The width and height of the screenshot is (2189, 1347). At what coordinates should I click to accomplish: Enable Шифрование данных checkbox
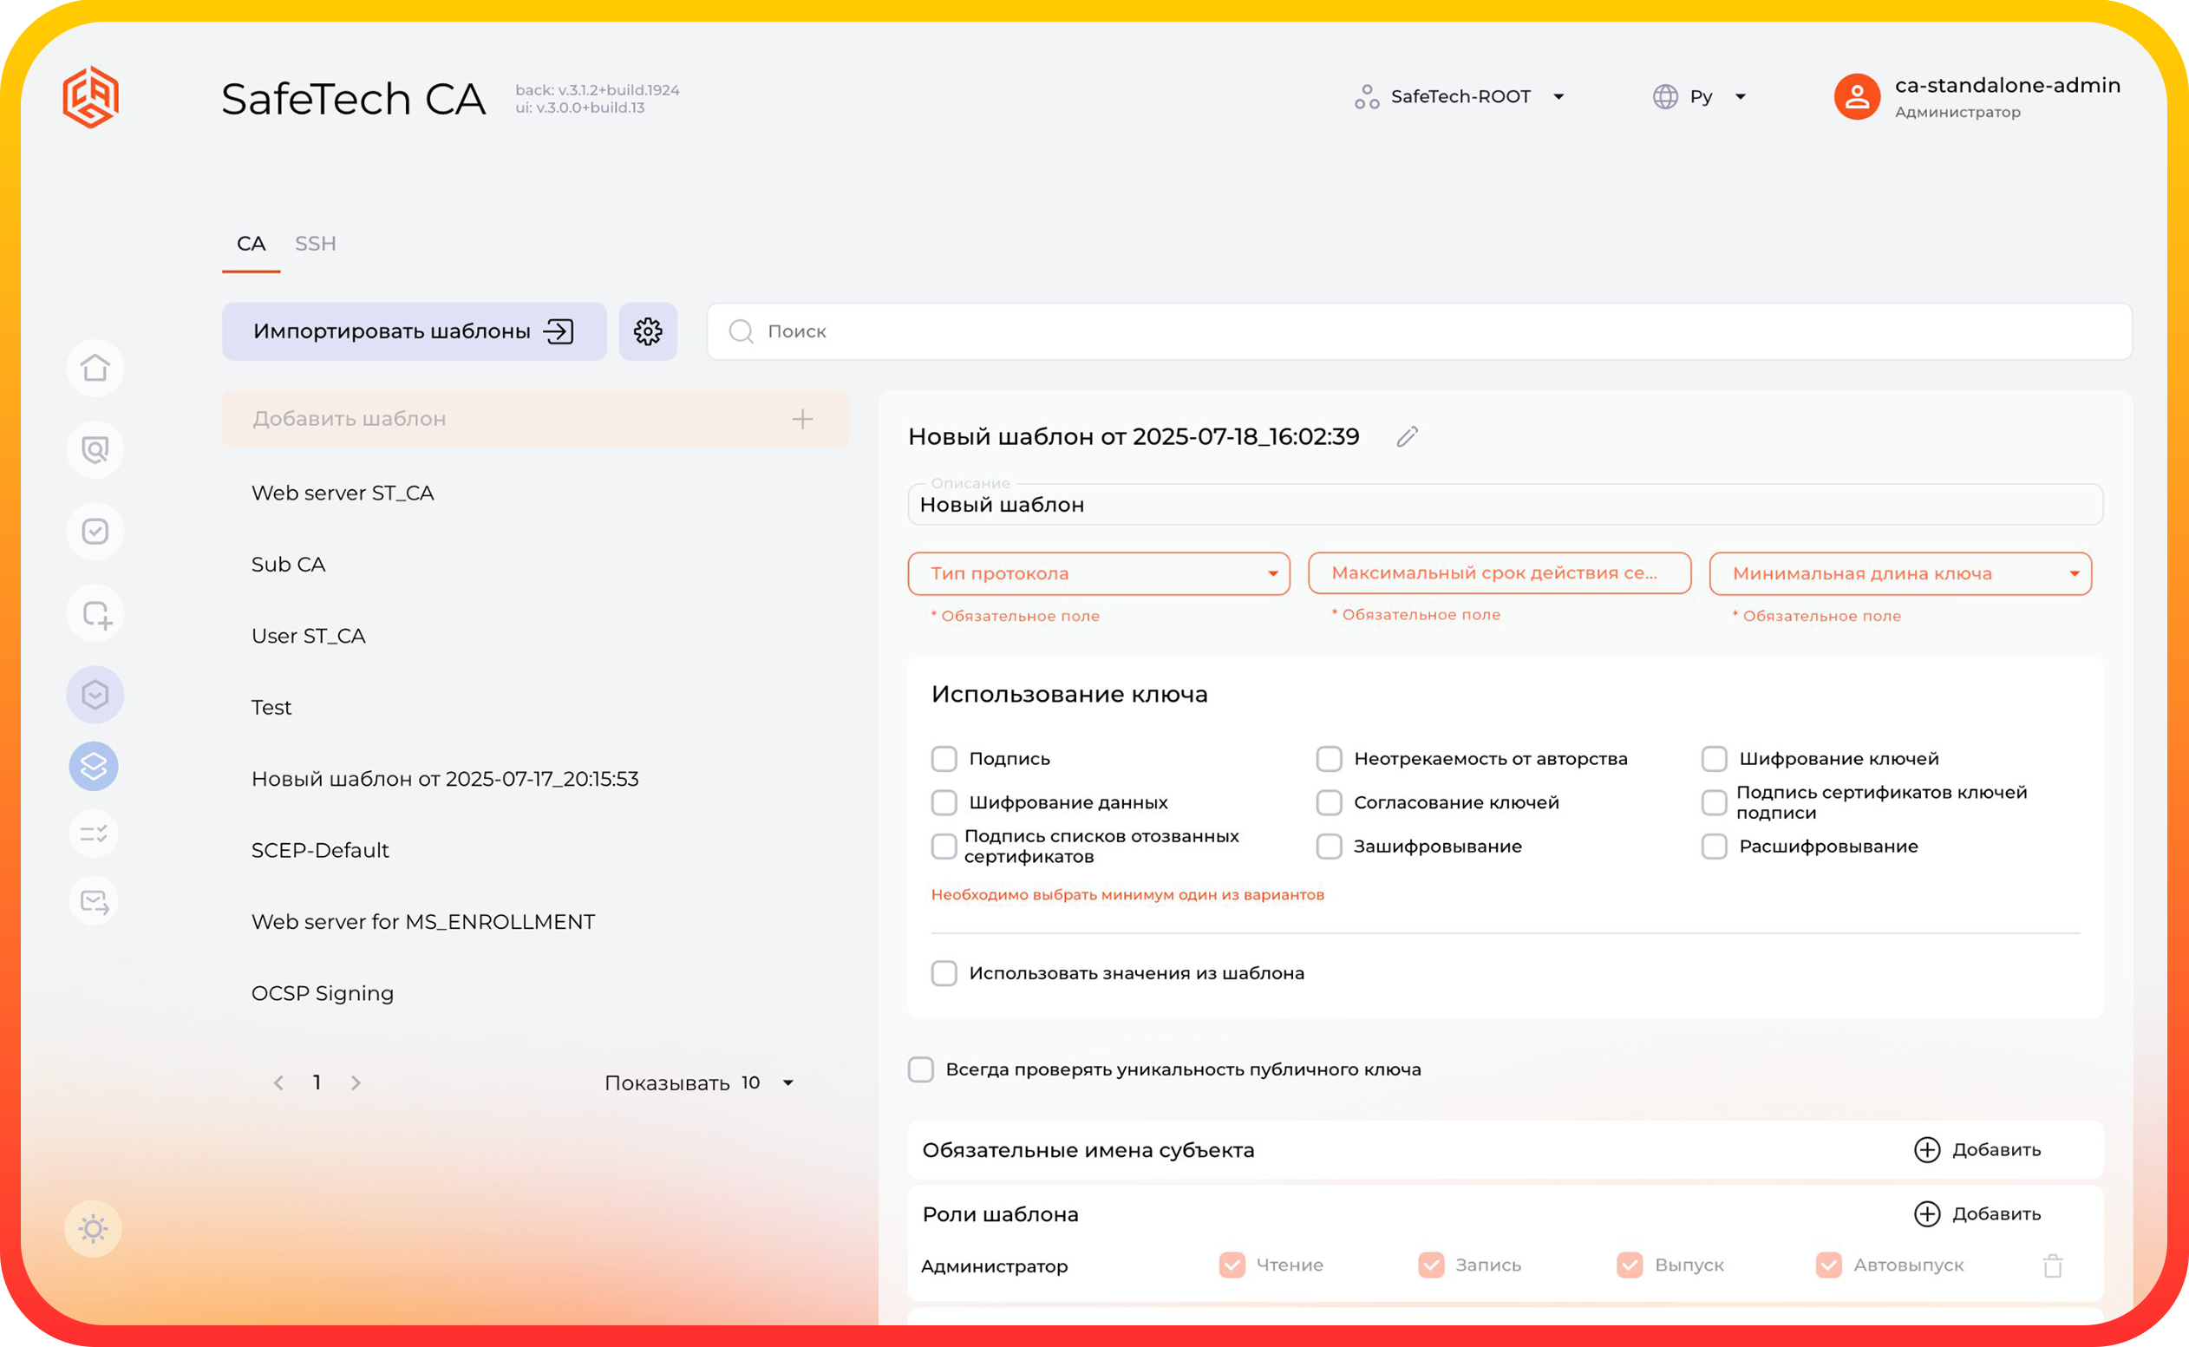click(944, 802)
